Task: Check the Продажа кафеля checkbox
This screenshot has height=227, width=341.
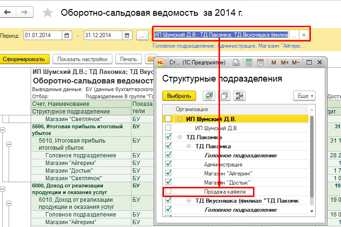Action: click(168, 191)
